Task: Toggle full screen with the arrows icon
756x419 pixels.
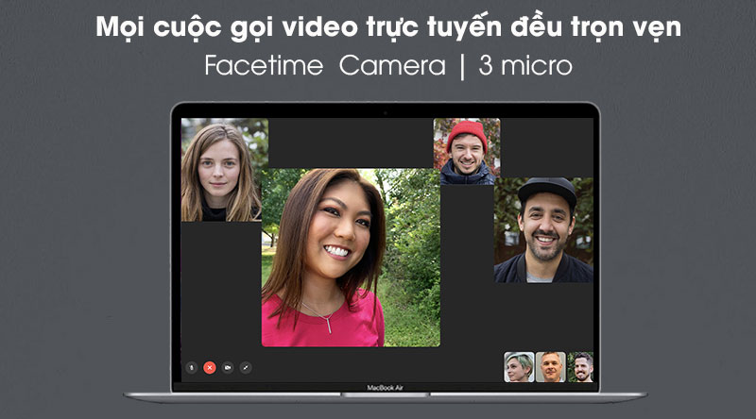Action: pyautogui.click(x=246, y=368)
